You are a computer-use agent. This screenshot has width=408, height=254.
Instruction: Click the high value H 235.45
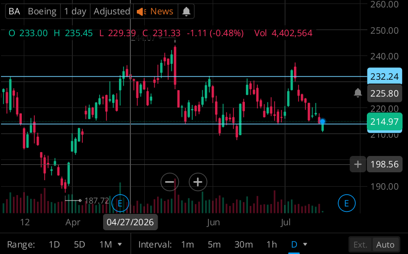tap(73, 33)
